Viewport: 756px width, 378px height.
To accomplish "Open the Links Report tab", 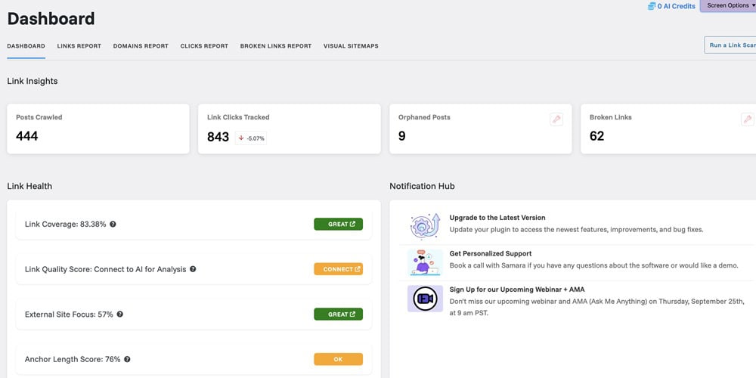I will pyautogui.click(x=79, y=46).
